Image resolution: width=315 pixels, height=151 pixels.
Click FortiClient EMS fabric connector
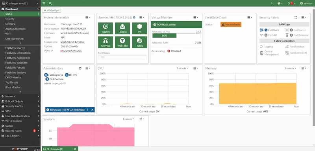tap(296, 53)
